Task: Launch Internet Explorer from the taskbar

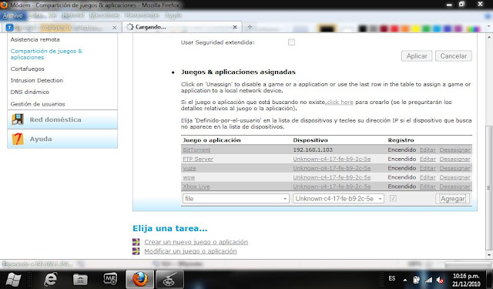Action: click(x=51, y=279)
